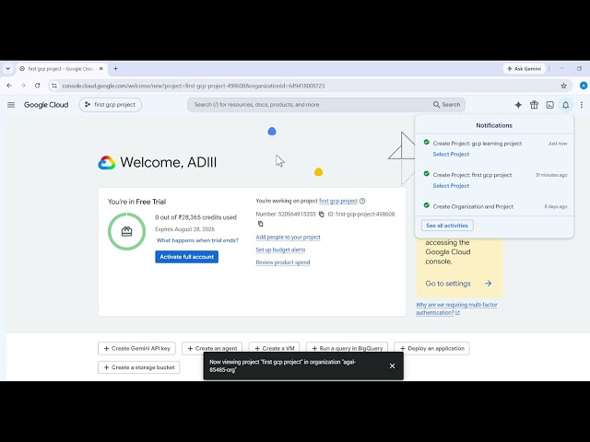The width and height of the screenshot is (590, 442).
Task: Open multi-factor authentication explanation link
Action: [x=456, y=308]
